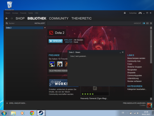154x116 pixels.
Task: Click the Show desktop button at the taskbar end
Action: point(153,113)
